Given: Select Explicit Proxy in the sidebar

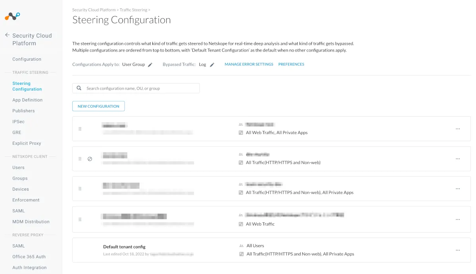Looking at the screenshot, I should (x=27, y=143).
